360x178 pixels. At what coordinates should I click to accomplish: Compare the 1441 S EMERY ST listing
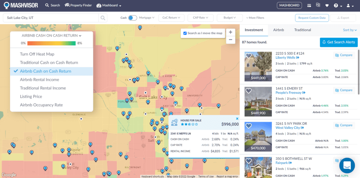(344, 90)
